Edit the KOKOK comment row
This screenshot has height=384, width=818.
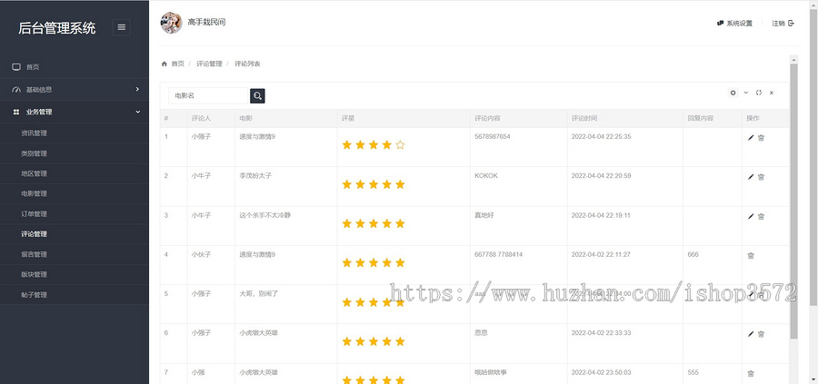click(751, 177)
